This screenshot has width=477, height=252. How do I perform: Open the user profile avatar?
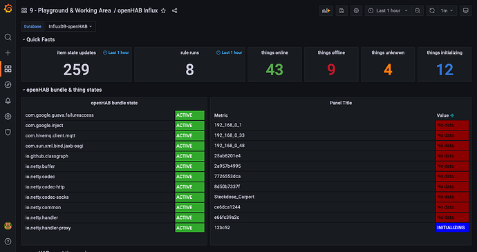coord(8,226)
